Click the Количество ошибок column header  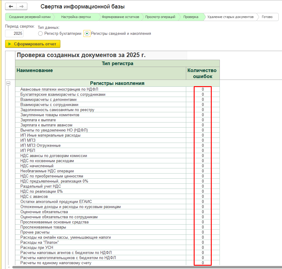(203, 73)
